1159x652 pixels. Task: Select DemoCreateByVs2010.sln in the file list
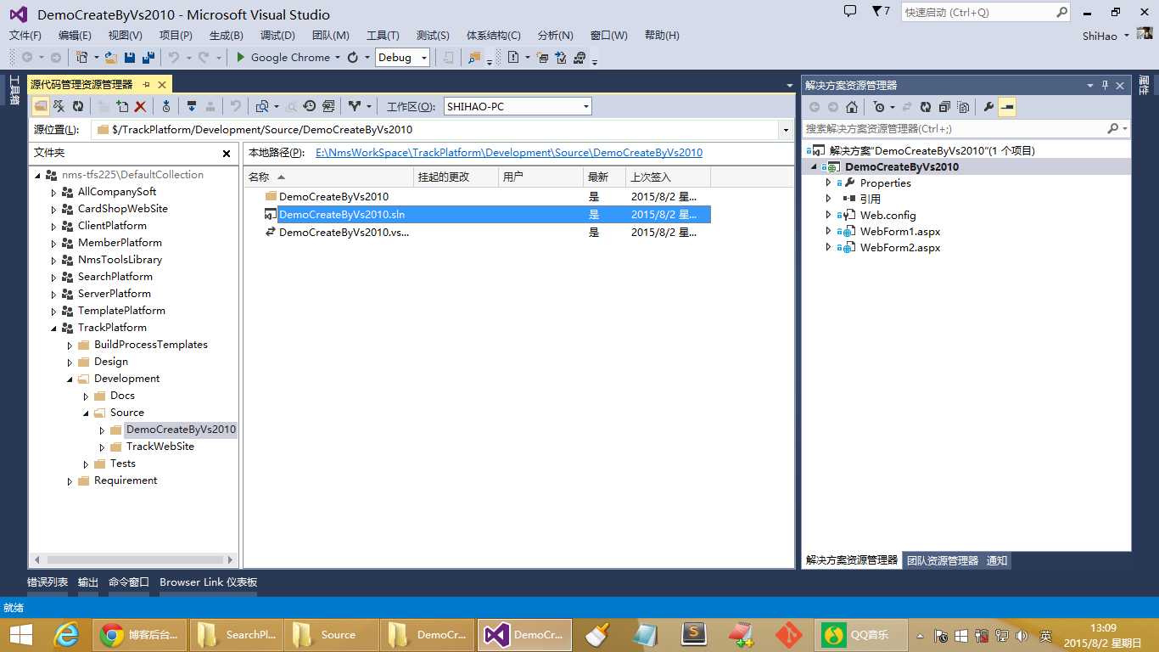(342, 215)
